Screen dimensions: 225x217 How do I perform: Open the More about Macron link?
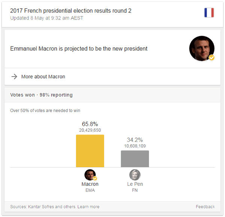pos(43,77)
